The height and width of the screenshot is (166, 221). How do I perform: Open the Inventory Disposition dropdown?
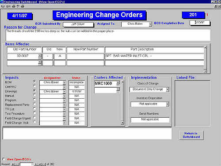pyautogui.click(x=168, y=104)
